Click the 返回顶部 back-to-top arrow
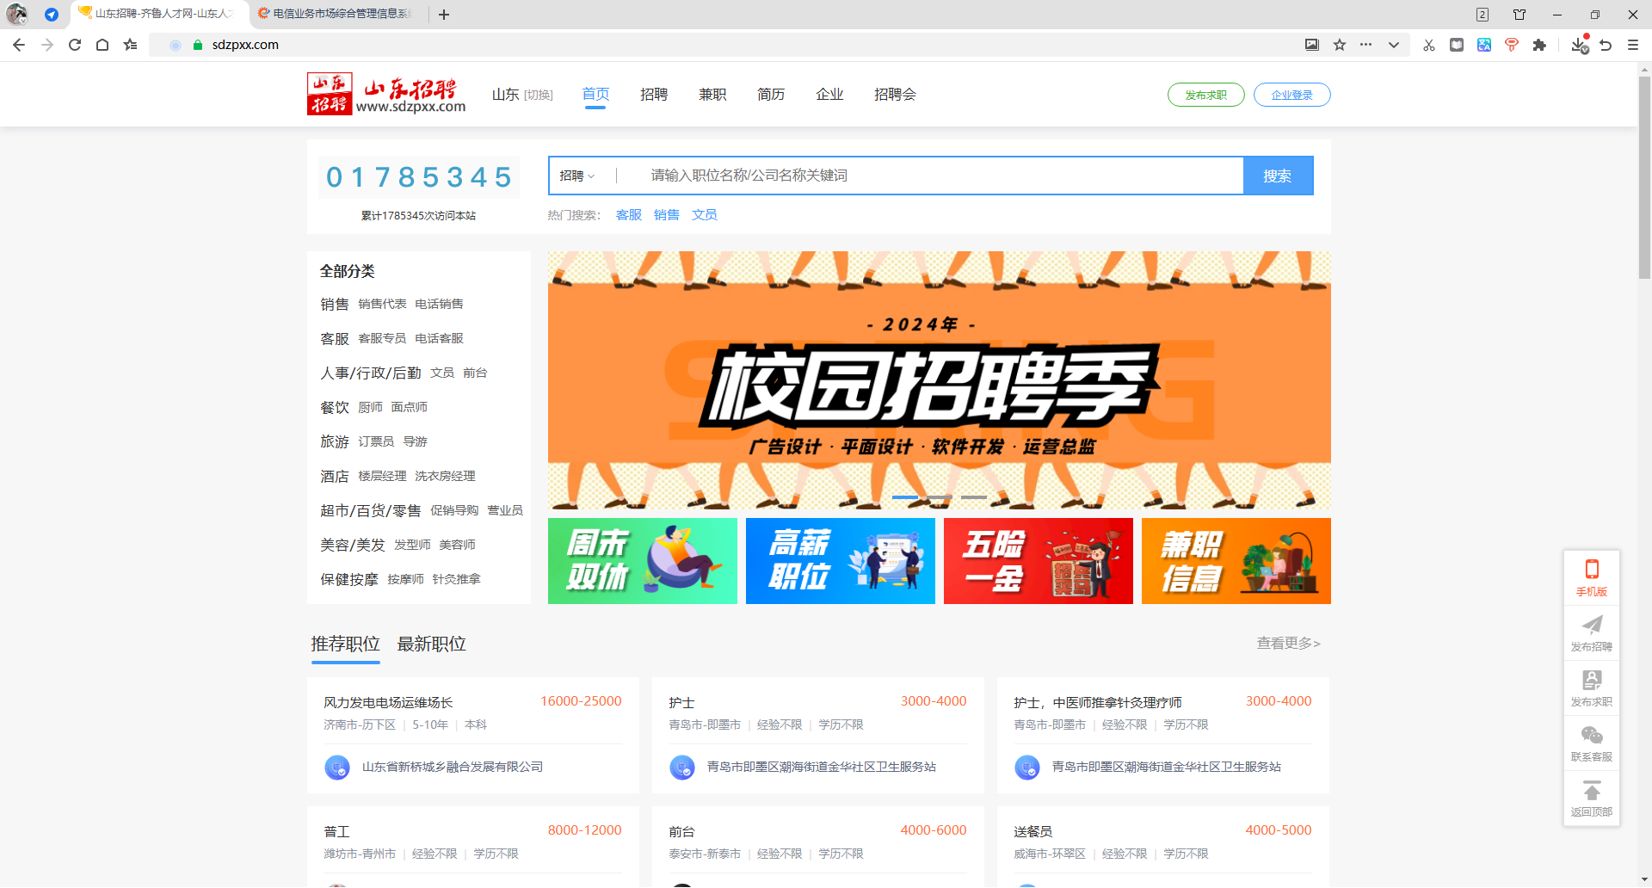This screenshot has width=1652, height=888. pos(1592,791)
